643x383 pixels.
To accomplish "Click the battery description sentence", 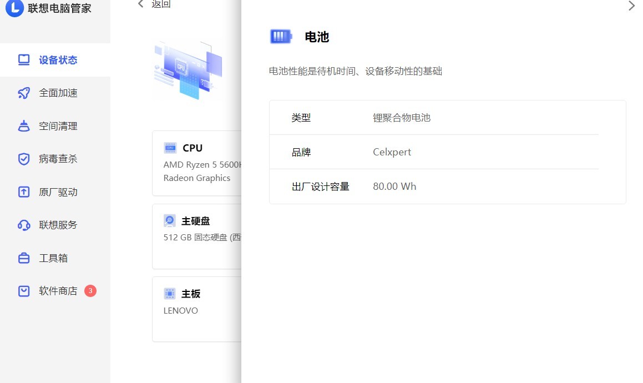I will point(355,71).
